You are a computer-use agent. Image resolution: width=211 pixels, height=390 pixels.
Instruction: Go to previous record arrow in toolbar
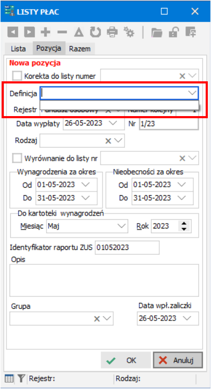pyautogui.click(x=12, y=32)
